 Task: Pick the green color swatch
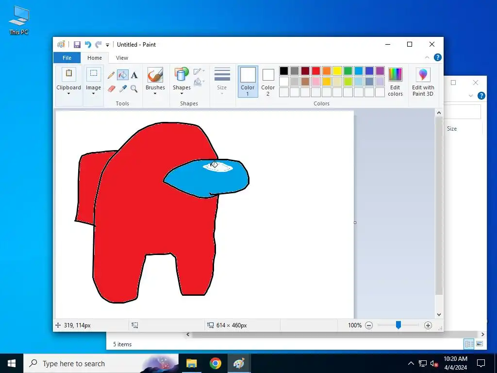[348, 71]
